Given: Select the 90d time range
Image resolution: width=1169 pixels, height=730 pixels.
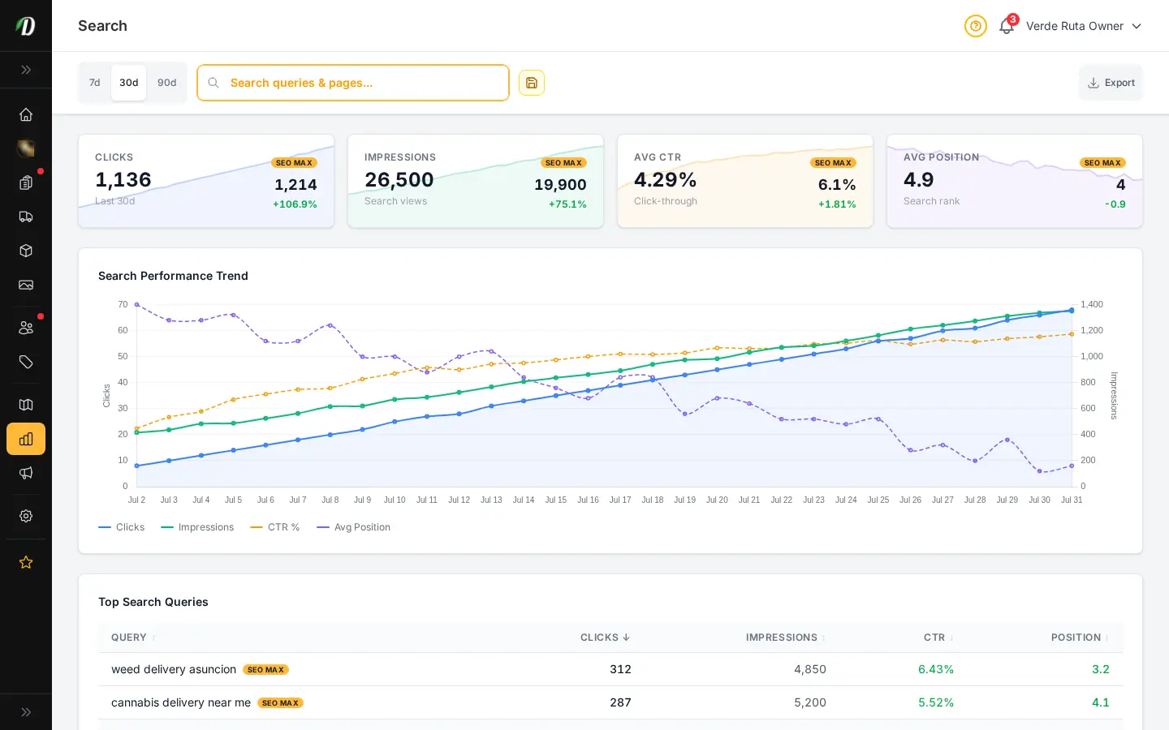Looking at the screenshot, I should tap(167, 83).
